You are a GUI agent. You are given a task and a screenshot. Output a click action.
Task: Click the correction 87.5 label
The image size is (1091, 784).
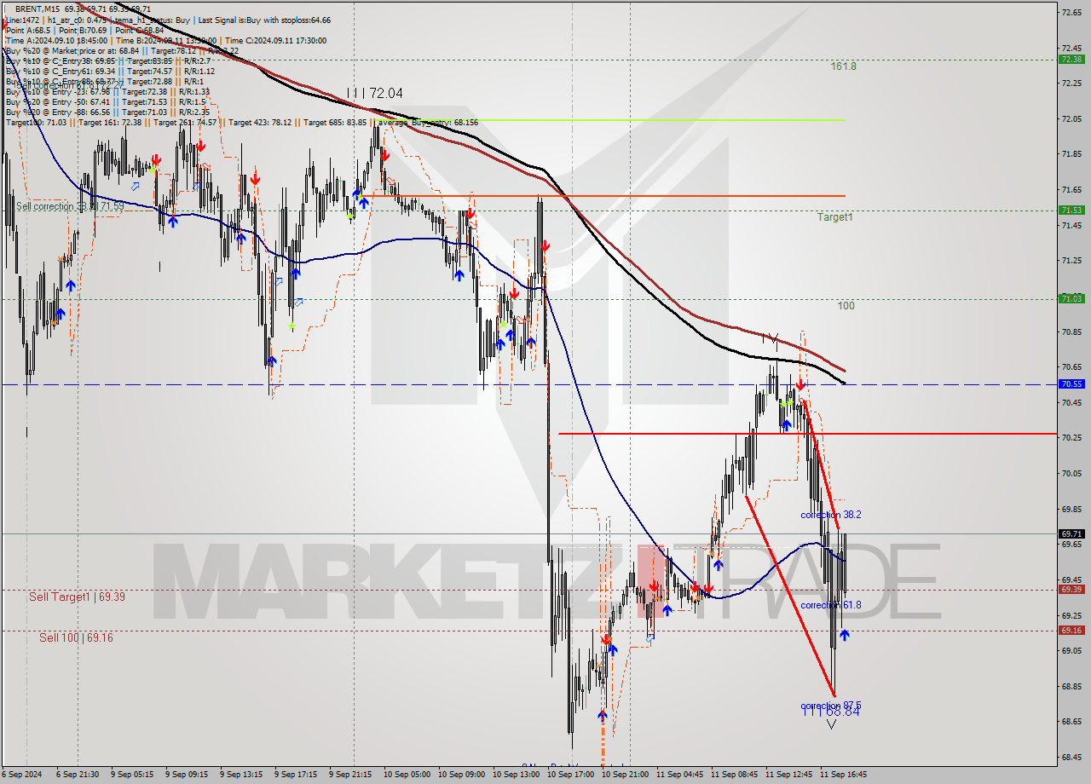click(831, 706)
